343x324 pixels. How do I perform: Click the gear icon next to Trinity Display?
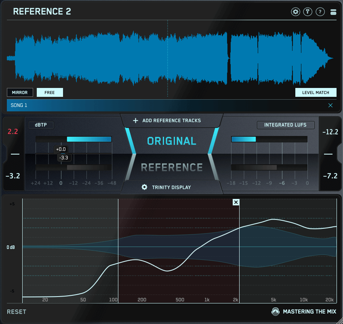tap(144, 187)
